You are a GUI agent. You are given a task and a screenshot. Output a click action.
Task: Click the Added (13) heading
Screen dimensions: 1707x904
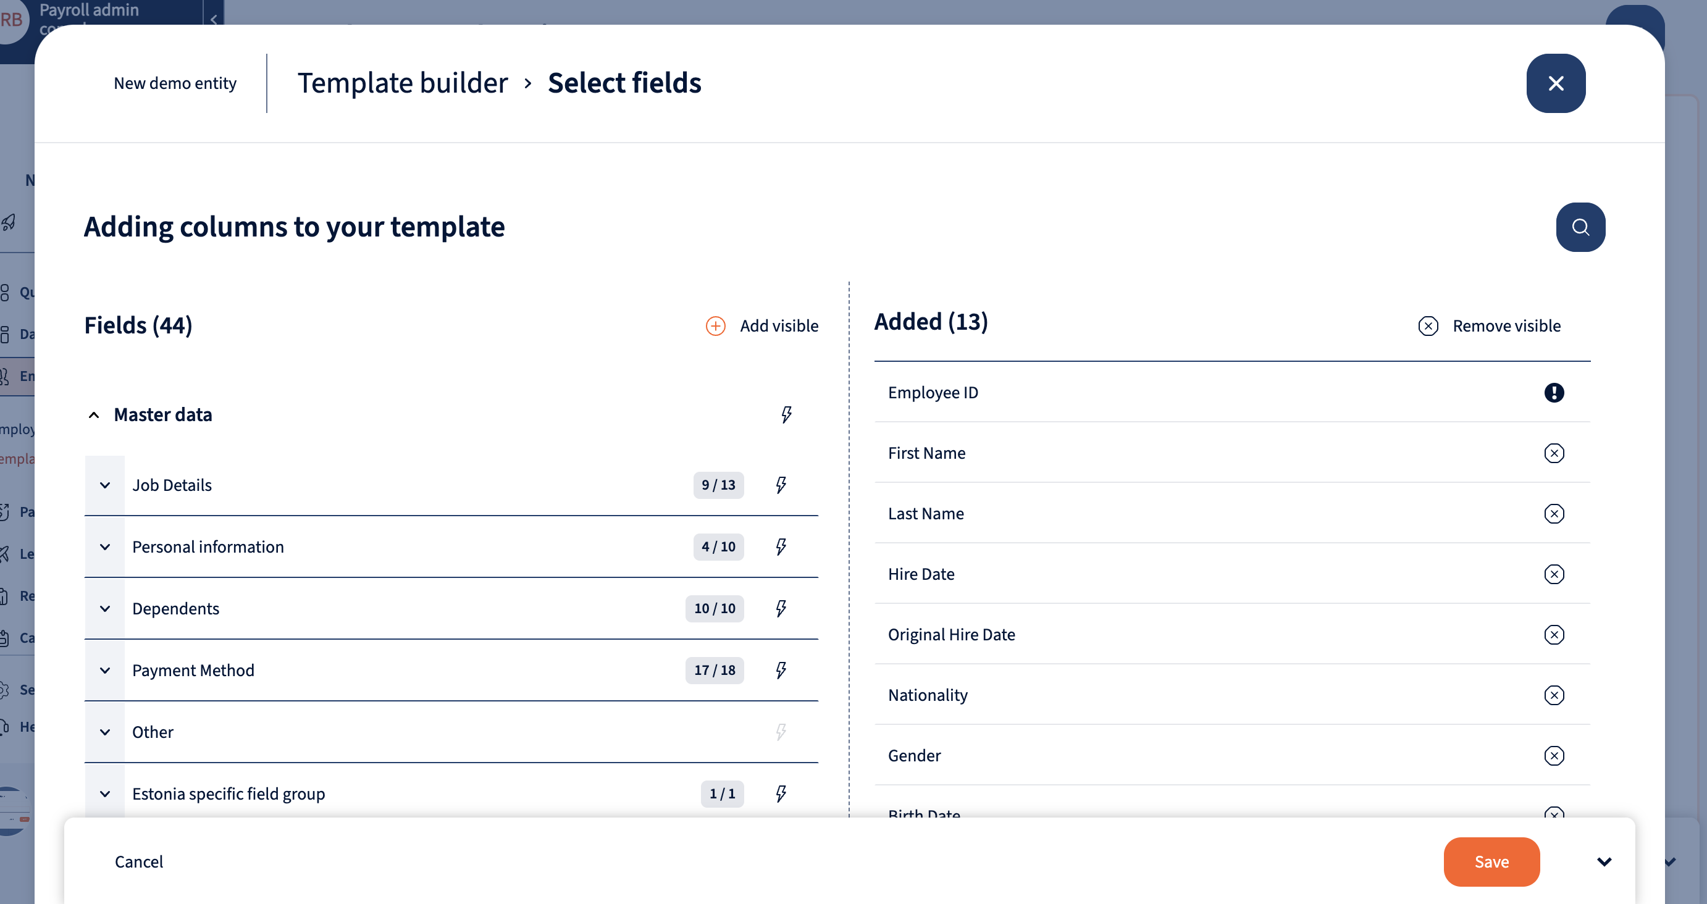(x=930, y=322)
